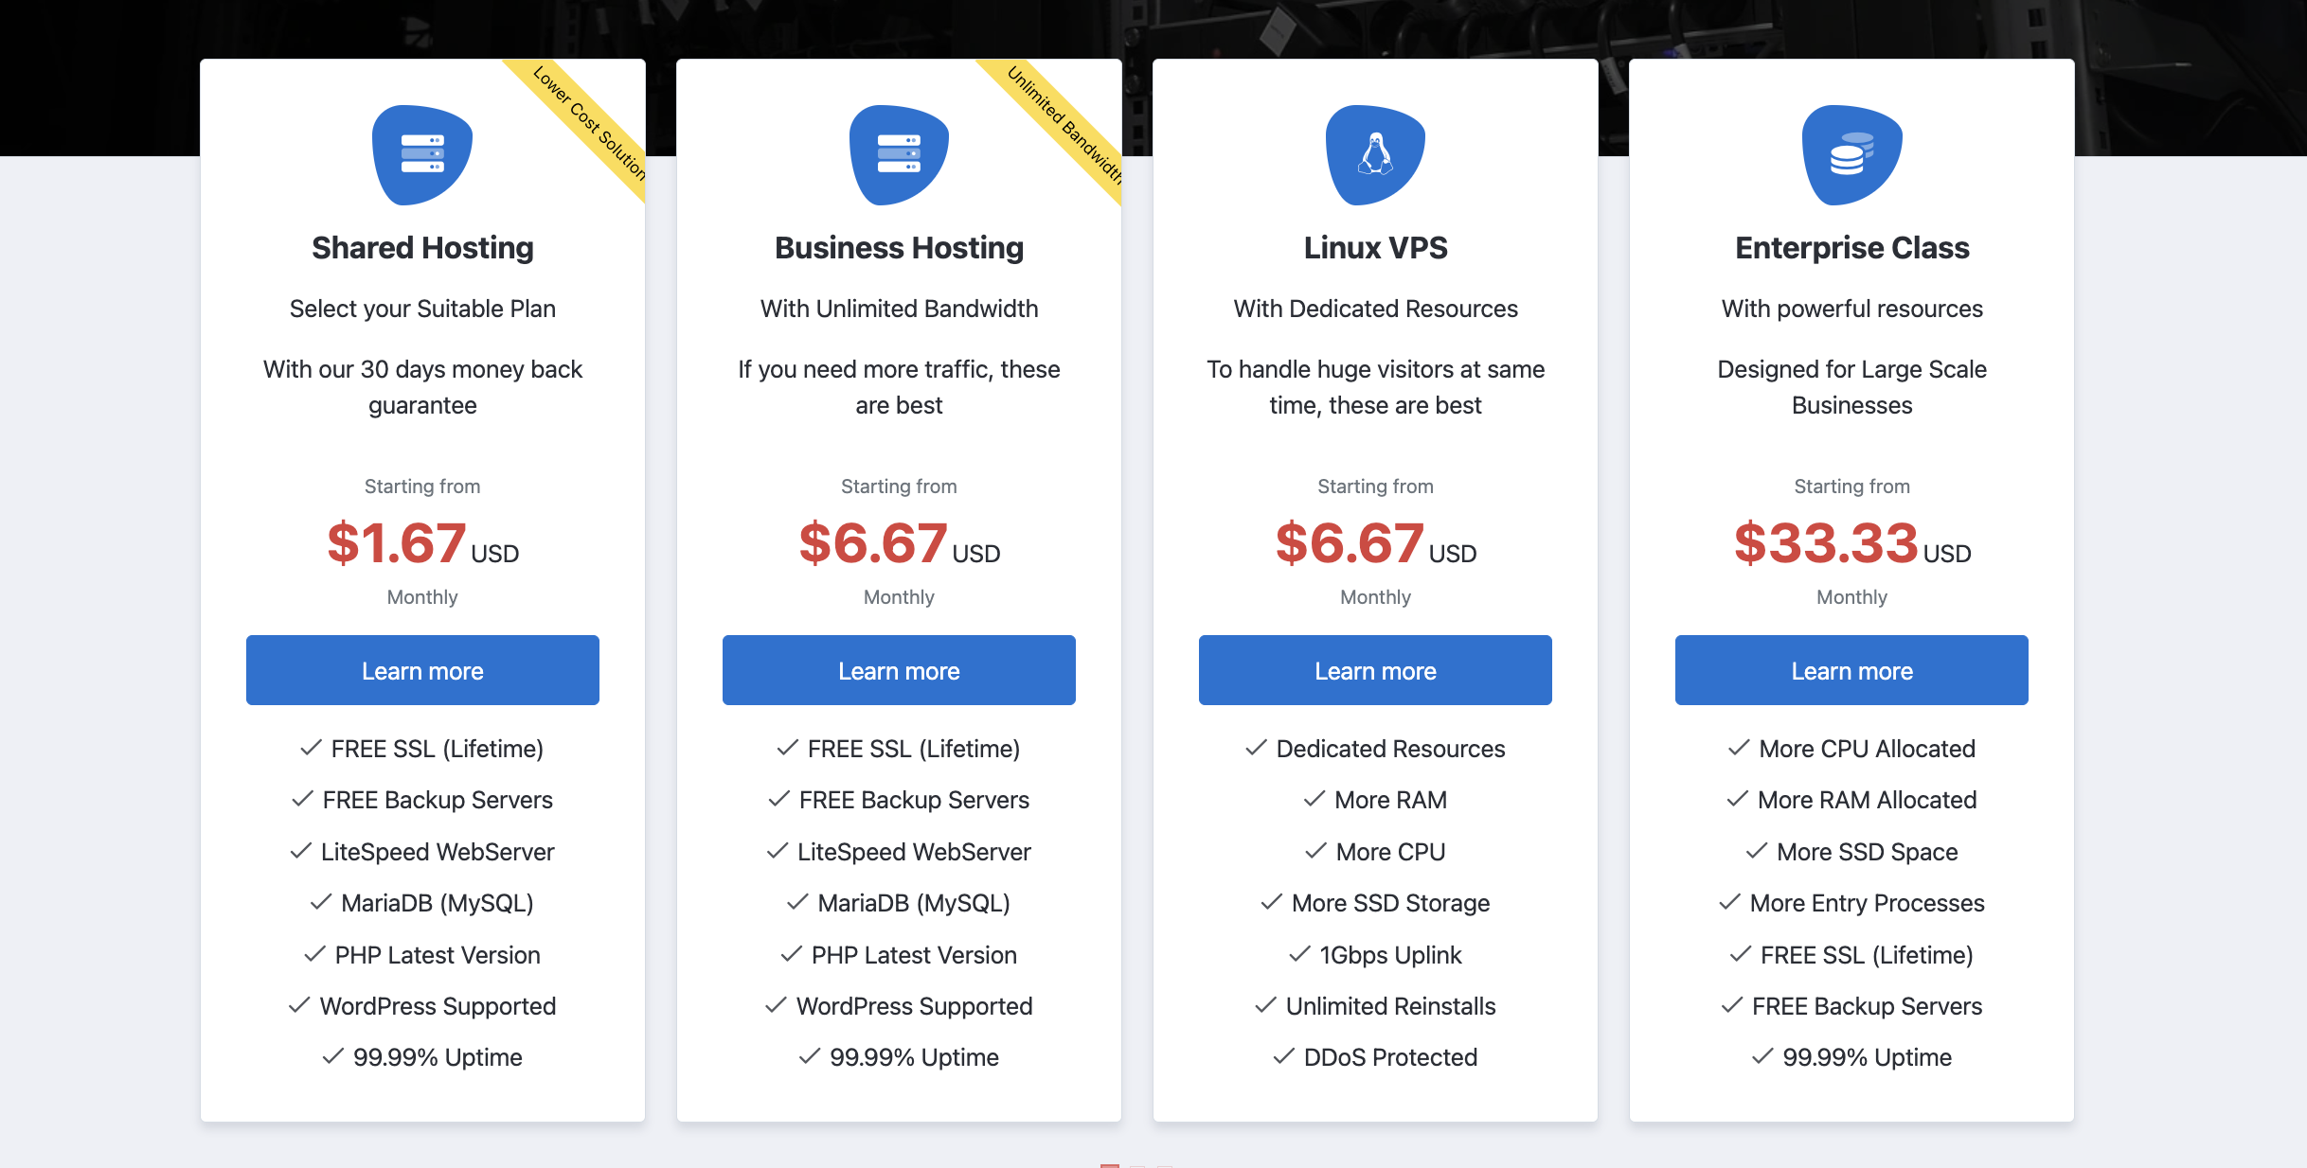Click the Enterprise Class database icon
2307x1168 pixels.
pos(1851,154)
